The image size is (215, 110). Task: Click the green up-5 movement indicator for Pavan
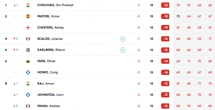point(15,106)
